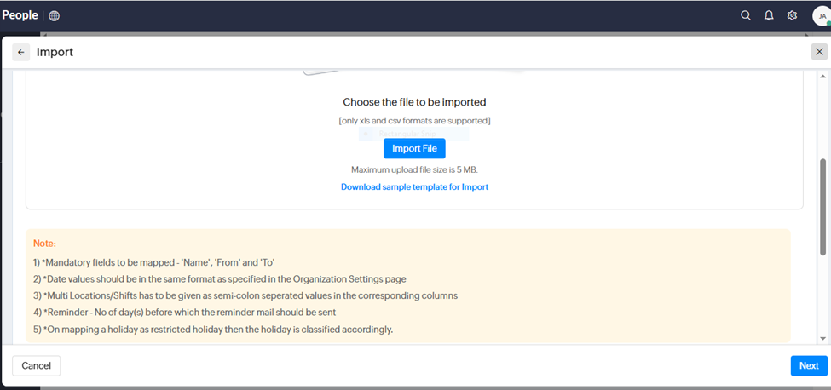Click the vertical scrollbar thumb
This screenshot has width=831, height=390.
822,204
